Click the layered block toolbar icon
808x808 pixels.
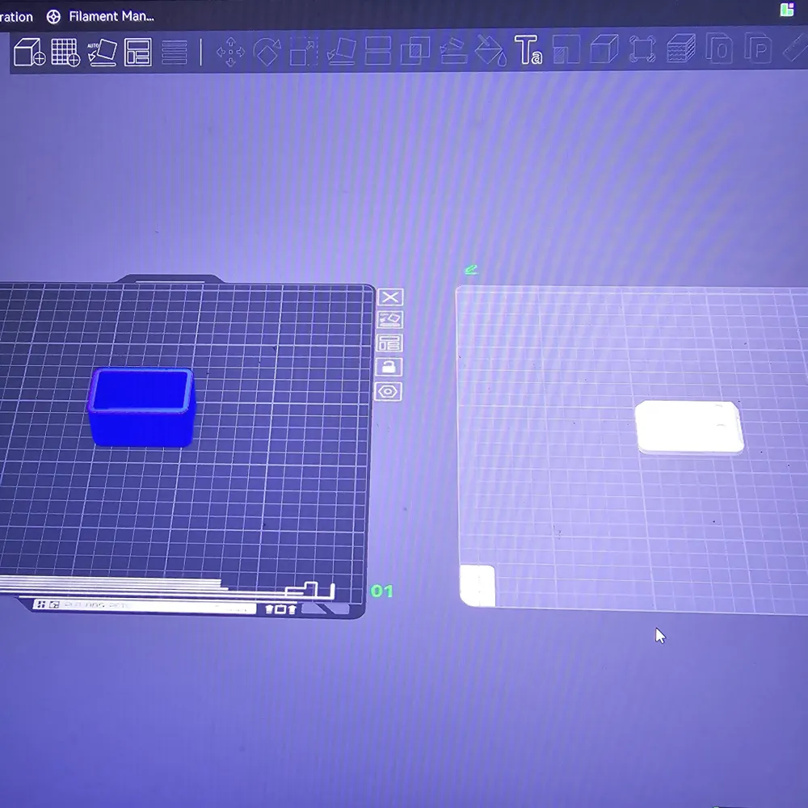tap(680, 48)
